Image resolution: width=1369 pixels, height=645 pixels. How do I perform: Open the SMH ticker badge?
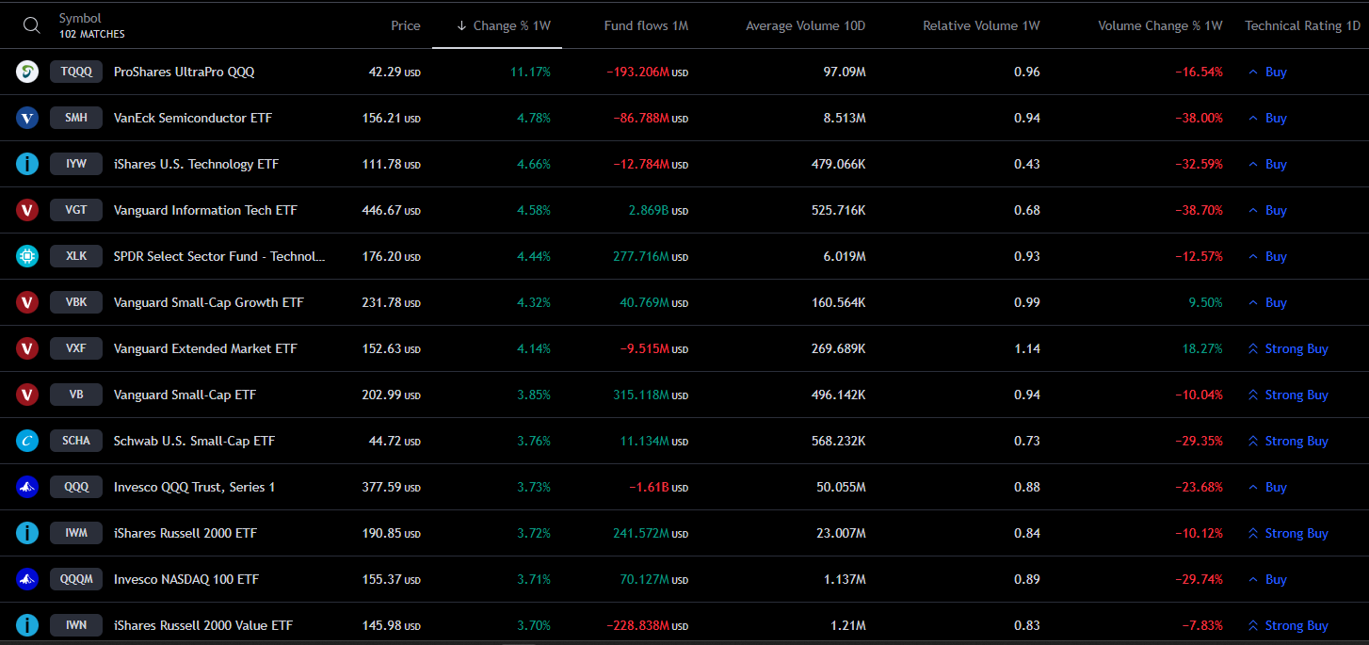76,118
